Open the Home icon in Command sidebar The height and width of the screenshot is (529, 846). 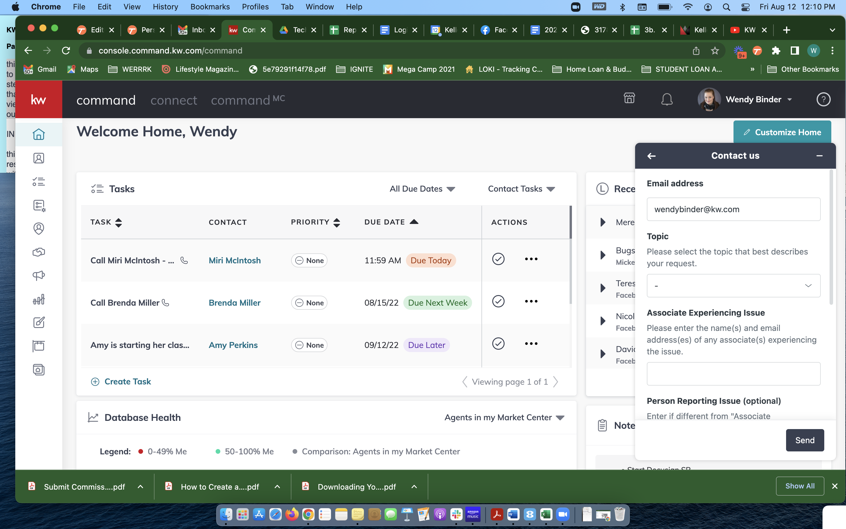[38, 134]
